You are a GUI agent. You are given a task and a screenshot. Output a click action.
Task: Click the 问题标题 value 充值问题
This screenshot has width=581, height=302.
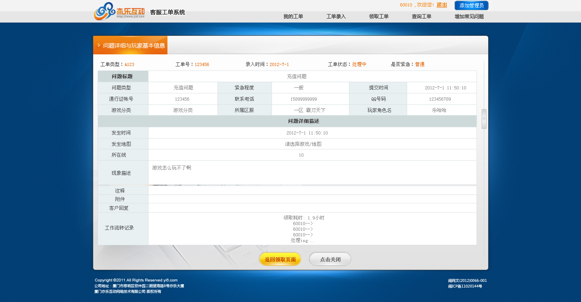point(297,77)
